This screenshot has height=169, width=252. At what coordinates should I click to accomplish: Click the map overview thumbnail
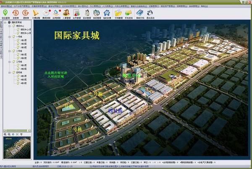(x=17, y=148)
